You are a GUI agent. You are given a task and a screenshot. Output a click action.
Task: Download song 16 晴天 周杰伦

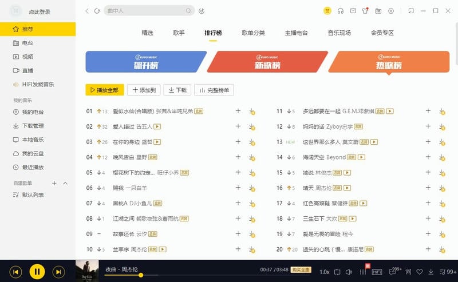(x=442, y=188)
